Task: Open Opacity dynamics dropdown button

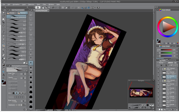Action: click(x=25, y=78)
